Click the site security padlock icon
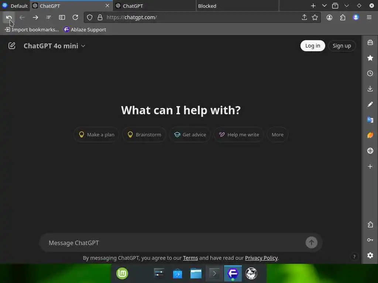The height and width of the screenshot is (283, 378). [100, 17]
